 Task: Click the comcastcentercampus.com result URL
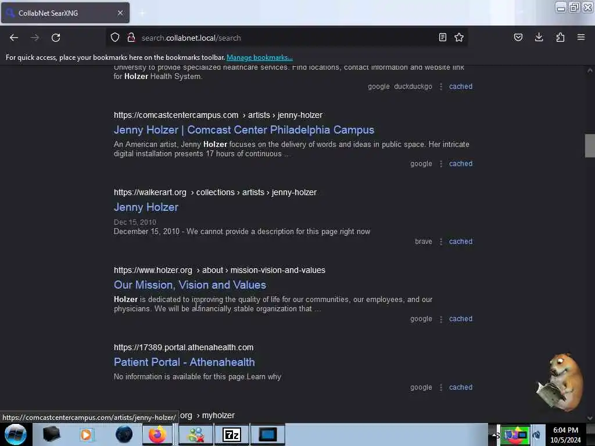[218, 115]
